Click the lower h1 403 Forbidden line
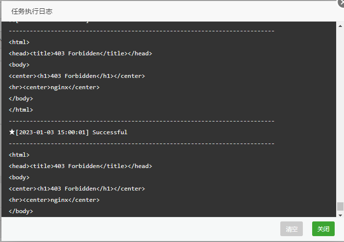 pos(77,189)
